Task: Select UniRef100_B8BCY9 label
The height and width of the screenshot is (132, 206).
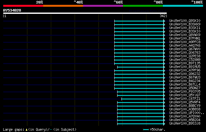Action: coord(185,106)
